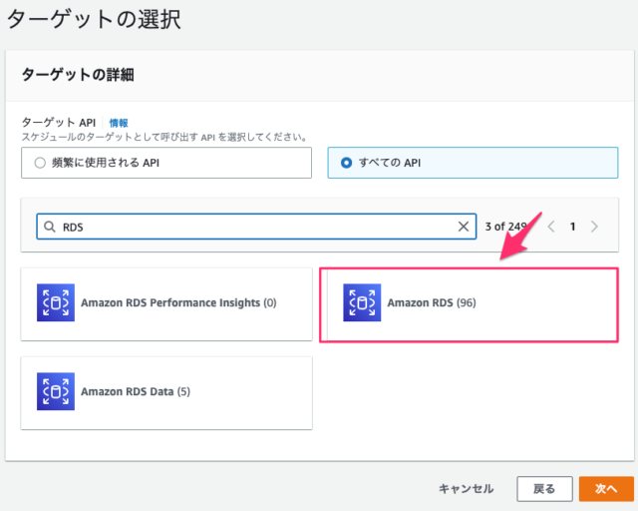Go to the next results page chevron
This screenshot has height=511, width=638.
(594, 227)
